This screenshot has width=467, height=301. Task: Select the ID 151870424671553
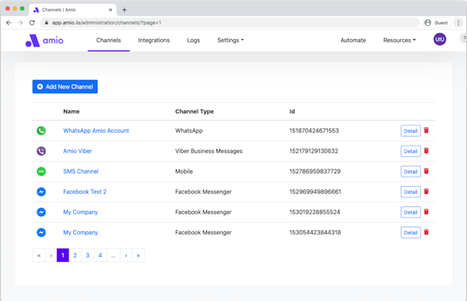click(314, 131)
